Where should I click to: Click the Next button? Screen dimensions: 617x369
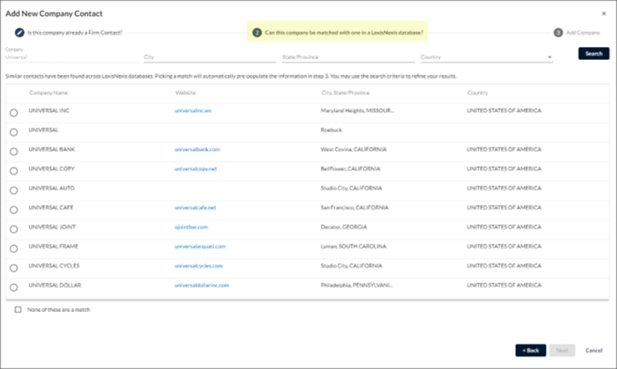pos(562,350)
